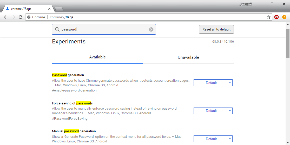Close the chrome://flags tab

point(49,9)
